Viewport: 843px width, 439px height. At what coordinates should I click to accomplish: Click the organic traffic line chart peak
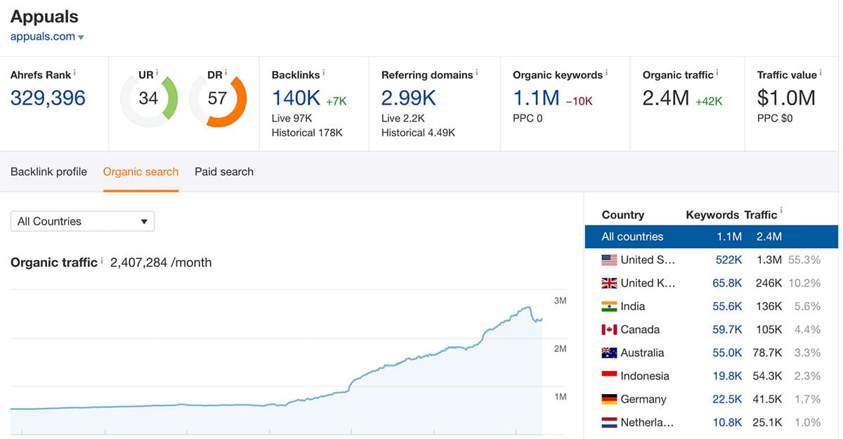528,307
